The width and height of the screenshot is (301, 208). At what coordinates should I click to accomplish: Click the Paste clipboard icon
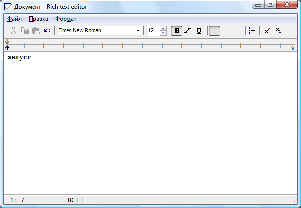point(35,31)
